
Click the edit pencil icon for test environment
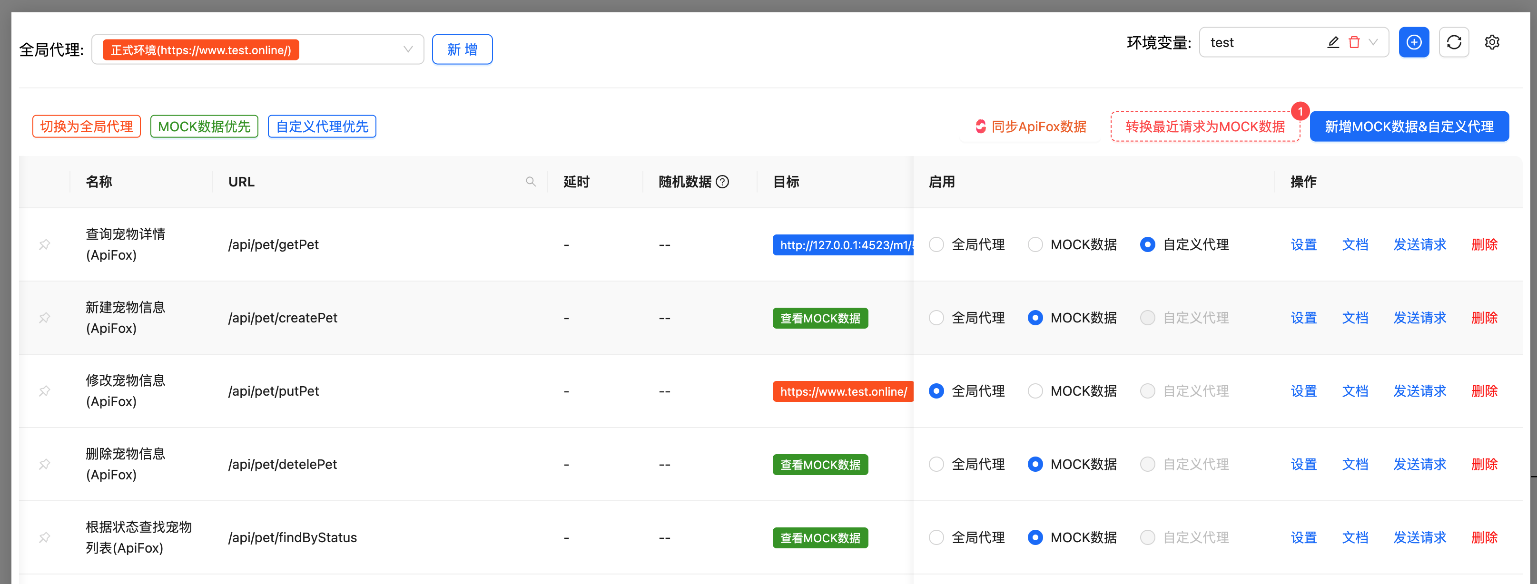coord(1332,42)
